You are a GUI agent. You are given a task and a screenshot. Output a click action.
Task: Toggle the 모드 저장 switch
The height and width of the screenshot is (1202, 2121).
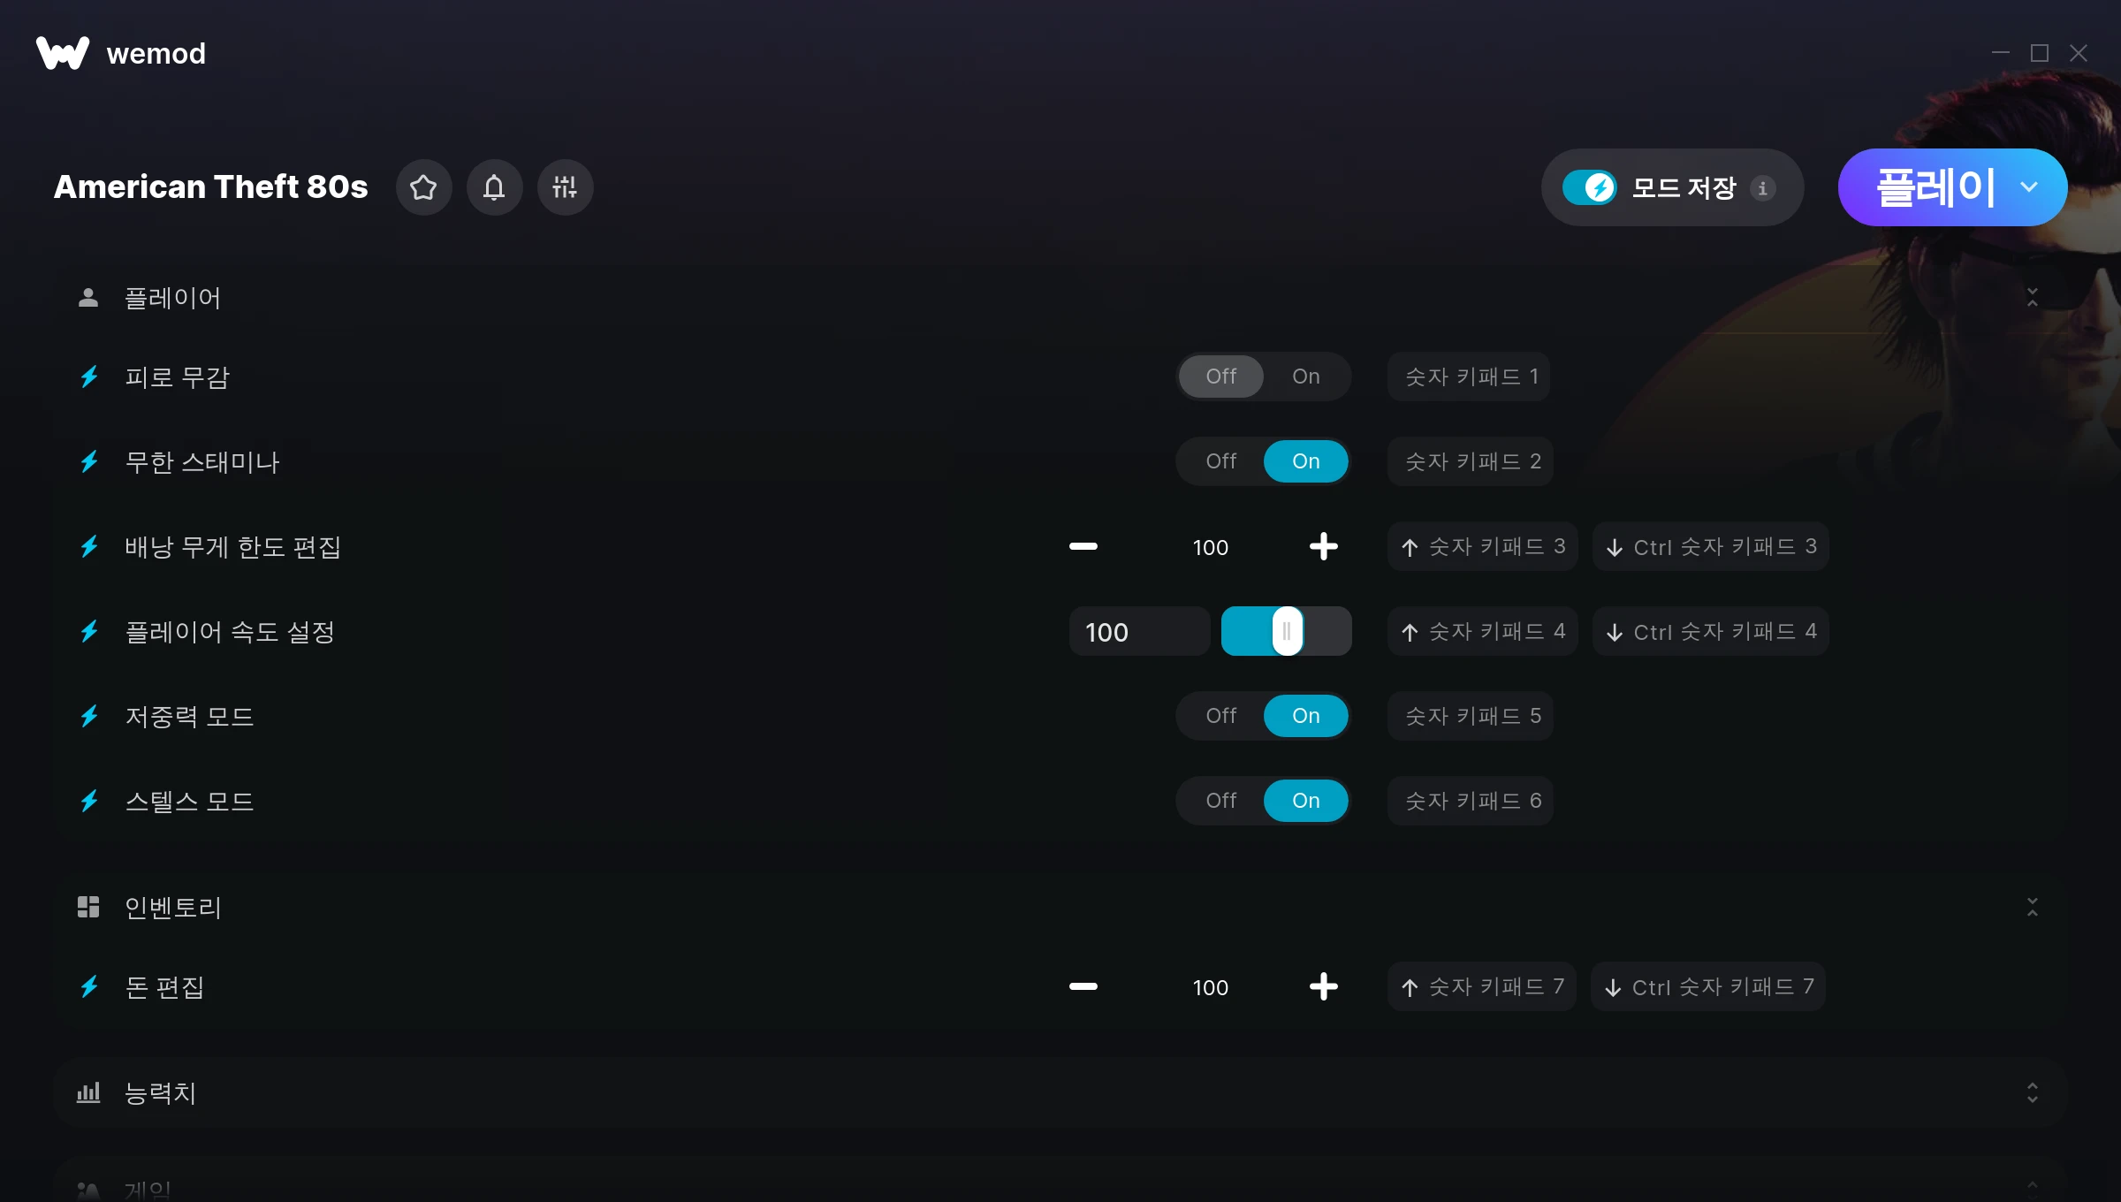click(1589, 187)
